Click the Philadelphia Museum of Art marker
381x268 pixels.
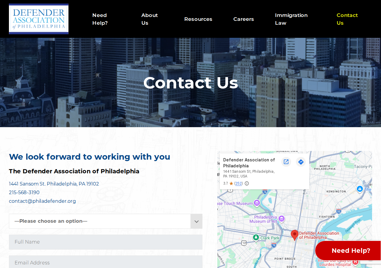point(282,219)
